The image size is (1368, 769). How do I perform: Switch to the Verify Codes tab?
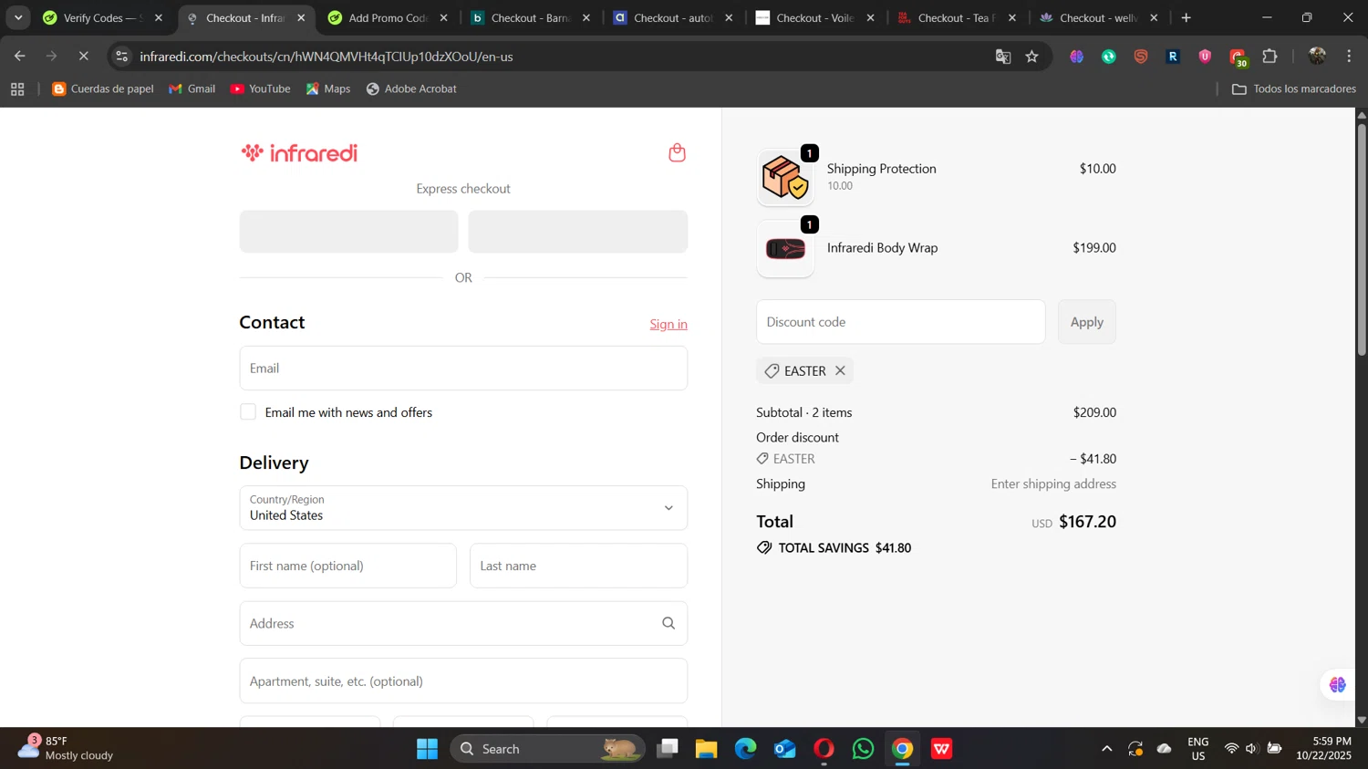(102, 17)
